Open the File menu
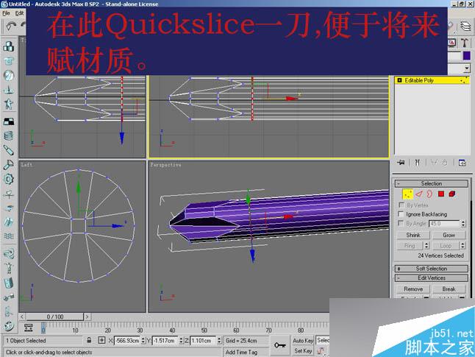Image resolution: width=475 pixels, height=357 pixels. tap(6, 13)
